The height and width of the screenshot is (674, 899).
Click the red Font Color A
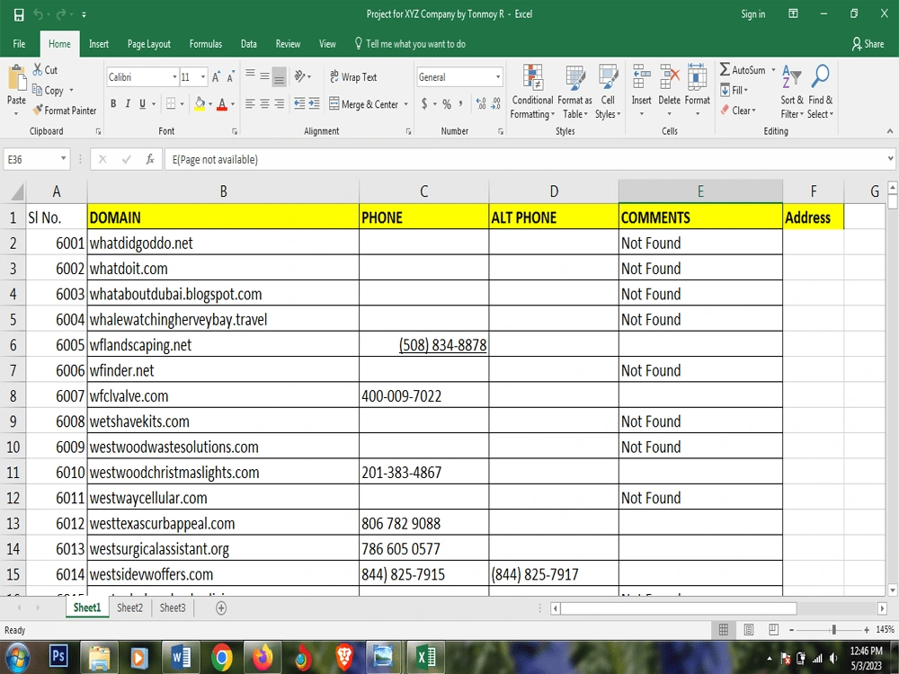point(222,103)
